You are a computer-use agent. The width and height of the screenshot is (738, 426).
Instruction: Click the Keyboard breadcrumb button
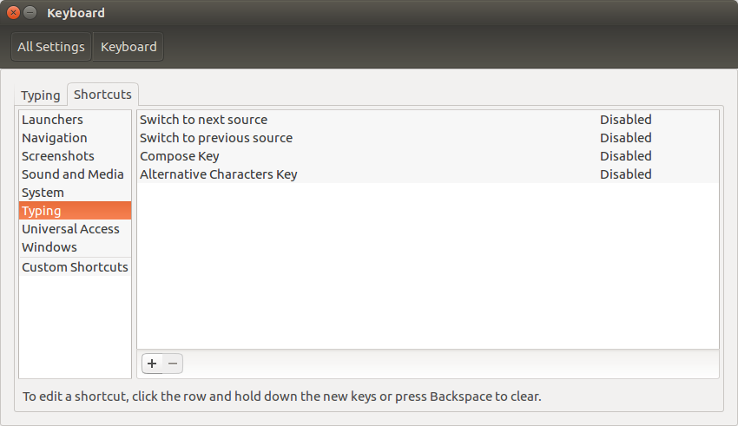click(128, 47)
